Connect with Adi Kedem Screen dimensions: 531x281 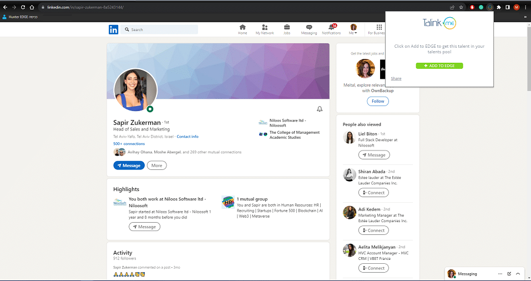373,230
